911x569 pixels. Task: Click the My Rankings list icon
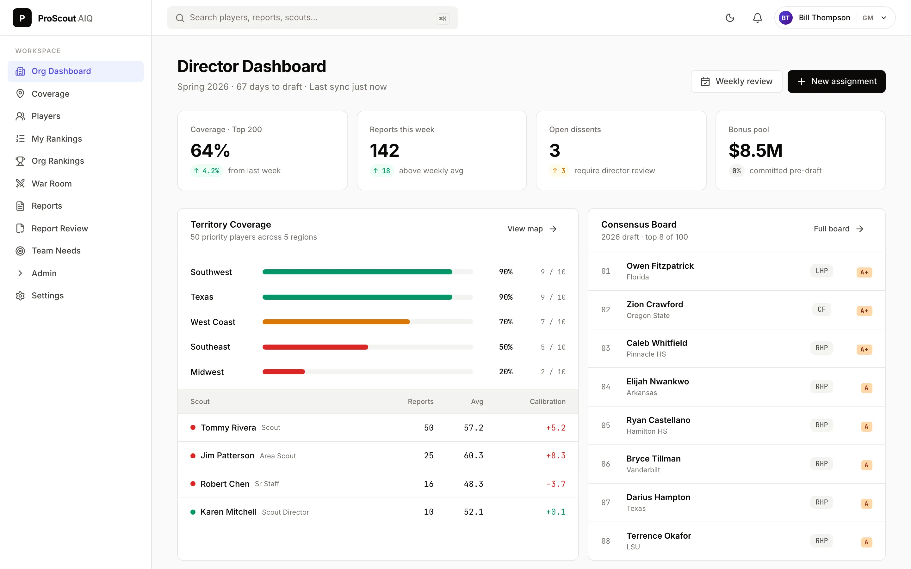(20, 138)
